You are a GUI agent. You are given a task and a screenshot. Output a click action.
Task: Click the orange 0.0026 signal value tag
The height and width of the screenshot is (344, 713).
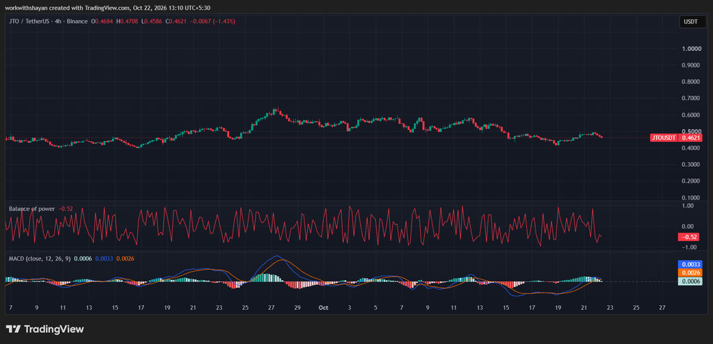pyautogui.click(x=691, y=272)
